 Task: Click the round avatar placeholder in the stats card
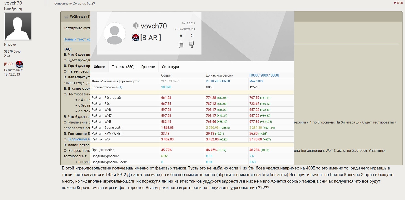pyautogui.click(x=114, y=33)
